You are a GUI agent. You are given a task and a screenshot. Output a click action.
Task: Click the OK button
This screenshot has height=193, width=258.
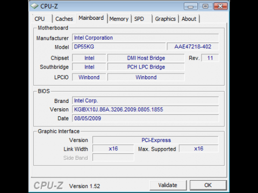[208, 185]
